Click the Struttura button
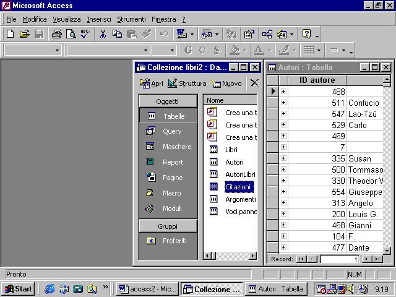 click(187, 84)
